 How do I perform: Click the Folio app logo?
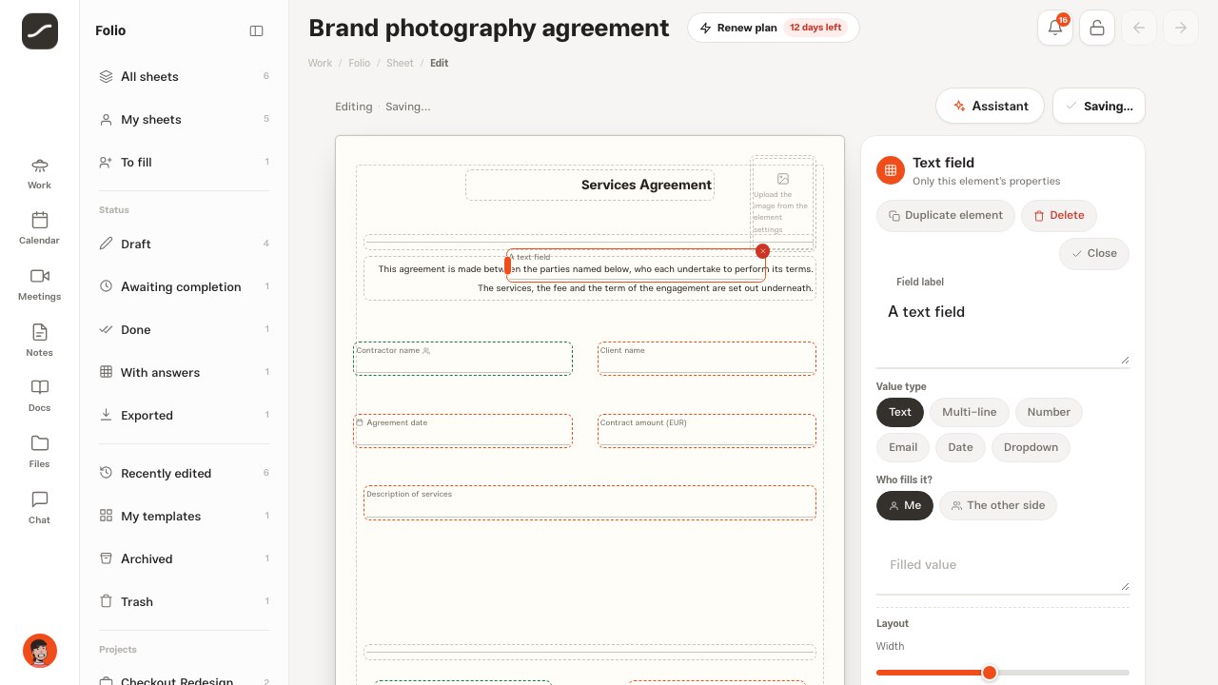pos(40,31)
